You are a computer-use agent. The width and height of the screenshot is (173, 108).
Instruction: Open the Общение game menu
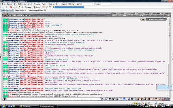[x=127, y=14]
